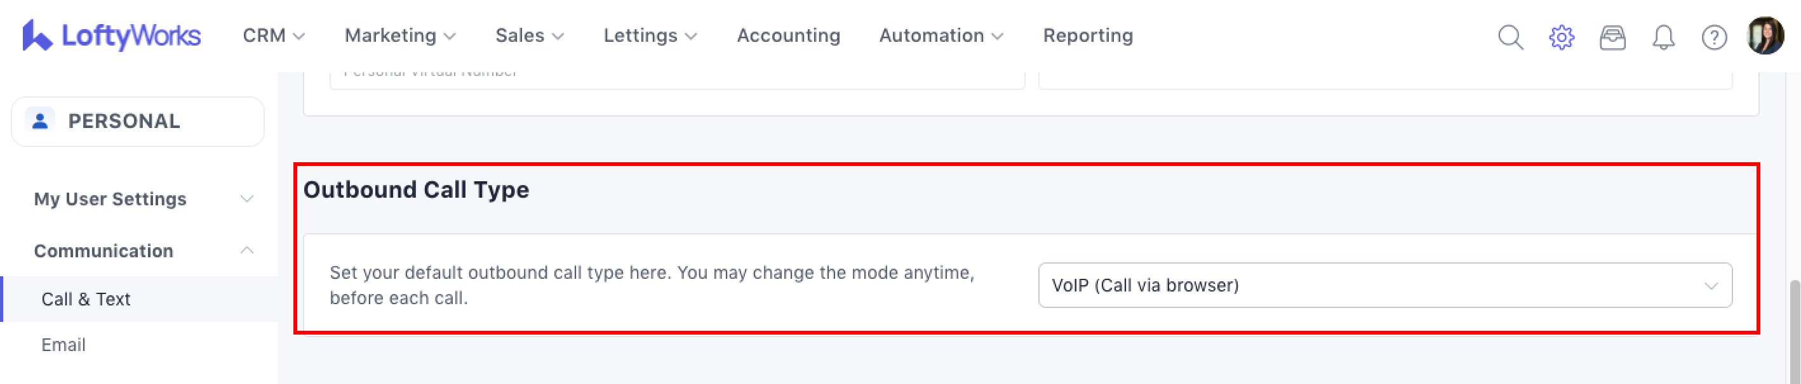Open the Email settings link
The height and width of the screenshot is (384, 1801).
(64, 345)
